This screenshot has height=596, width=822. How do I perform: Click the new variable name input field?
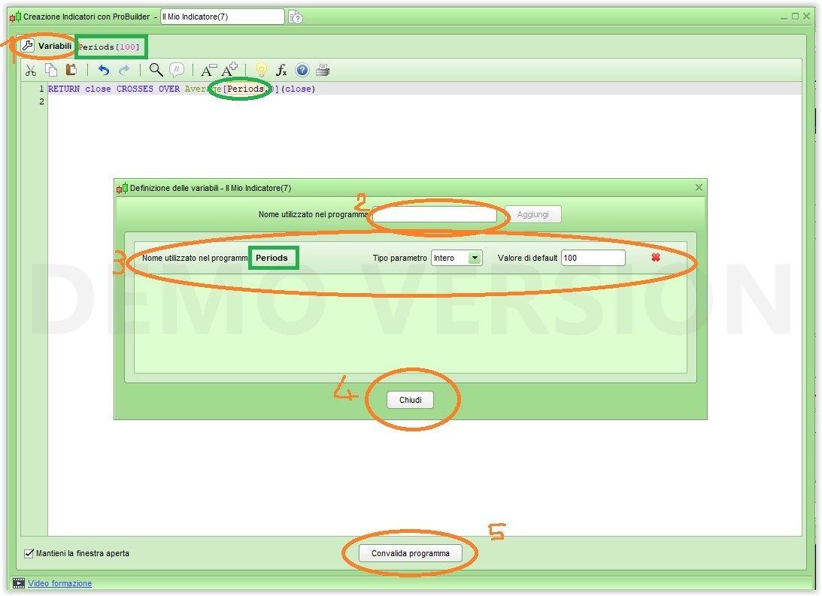point(435,214)
